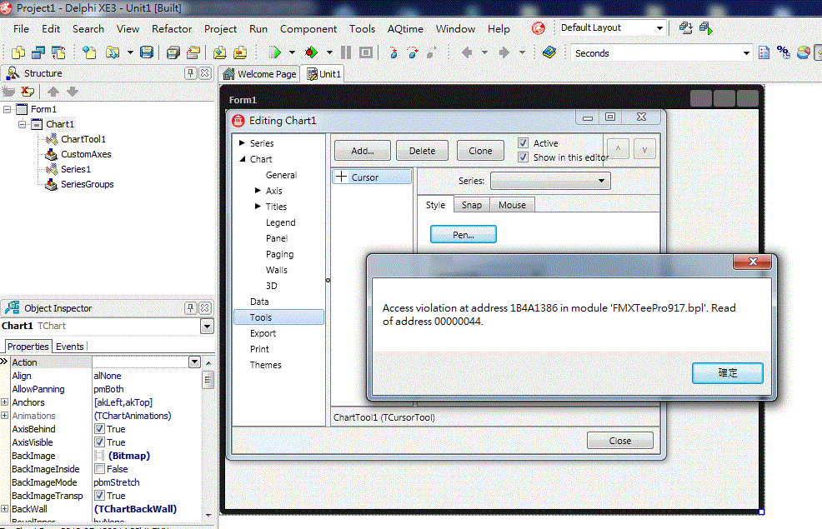The image size is (822, 529).
Task: Click the Structure delete item icon
Action: click(28, 92)
